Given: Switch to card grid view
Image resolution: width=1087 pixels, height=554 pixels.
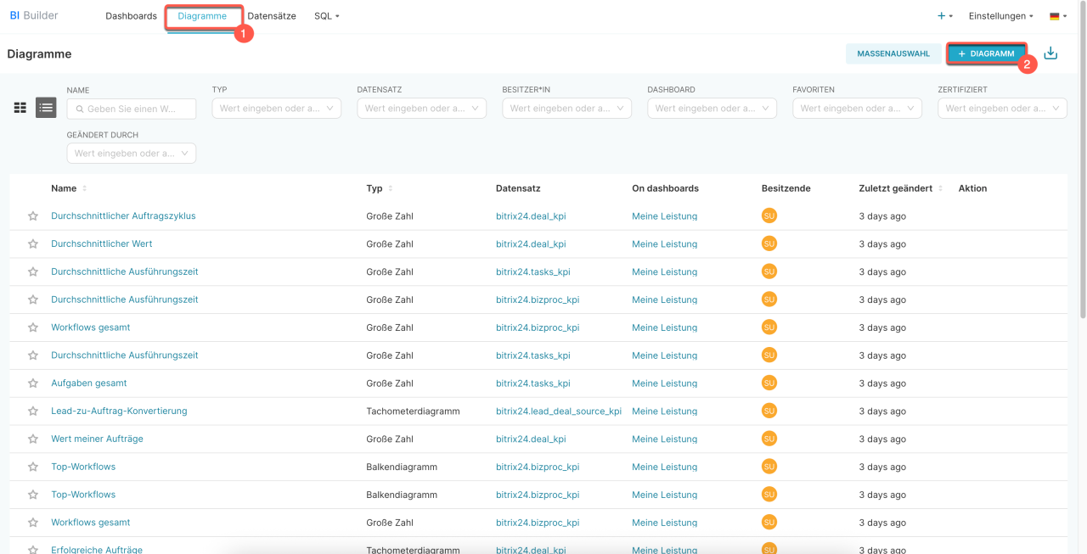Looking at the screenshot, I should (x=20, y=108).
